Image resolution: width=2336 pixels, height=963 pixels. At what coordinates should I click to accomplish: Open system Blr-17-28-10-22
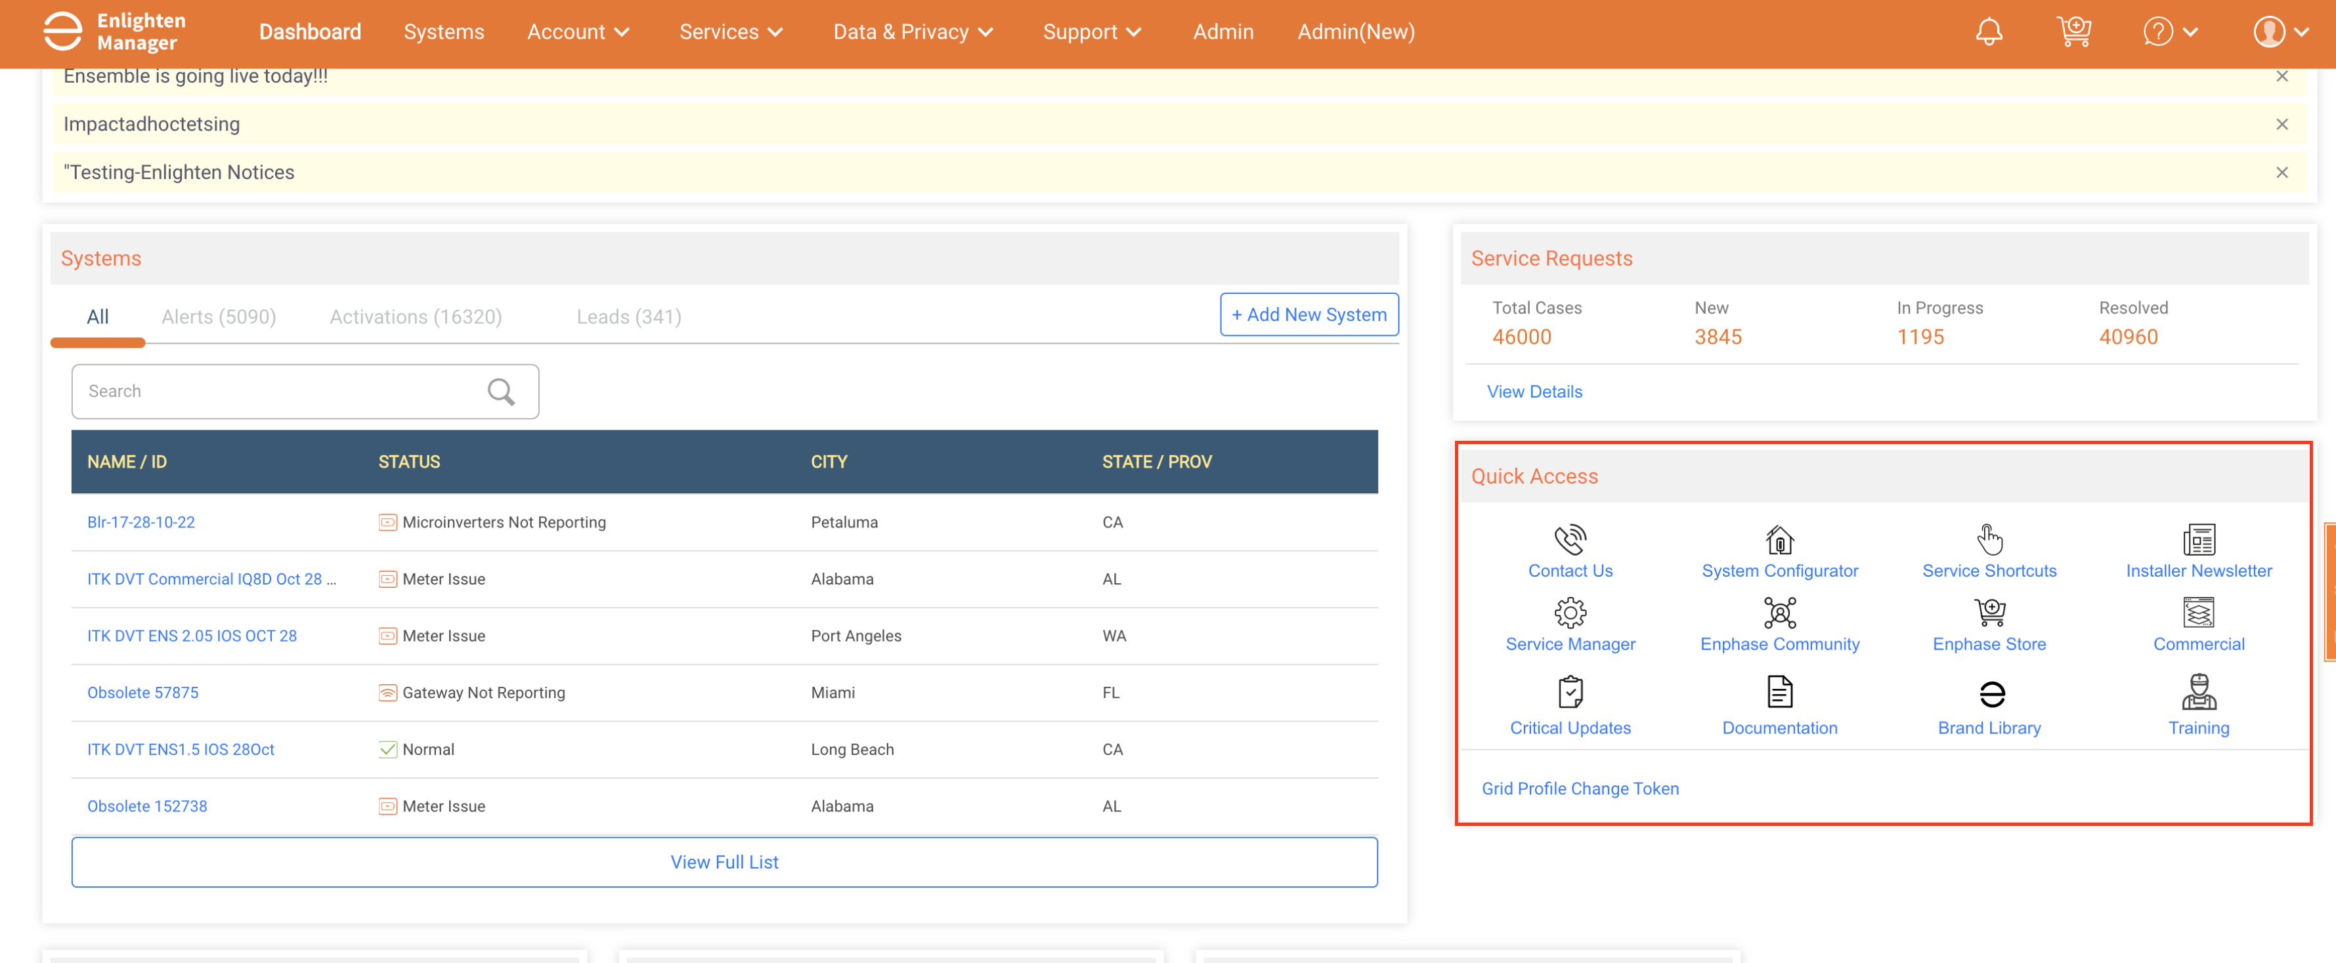[x=141, y=522]
